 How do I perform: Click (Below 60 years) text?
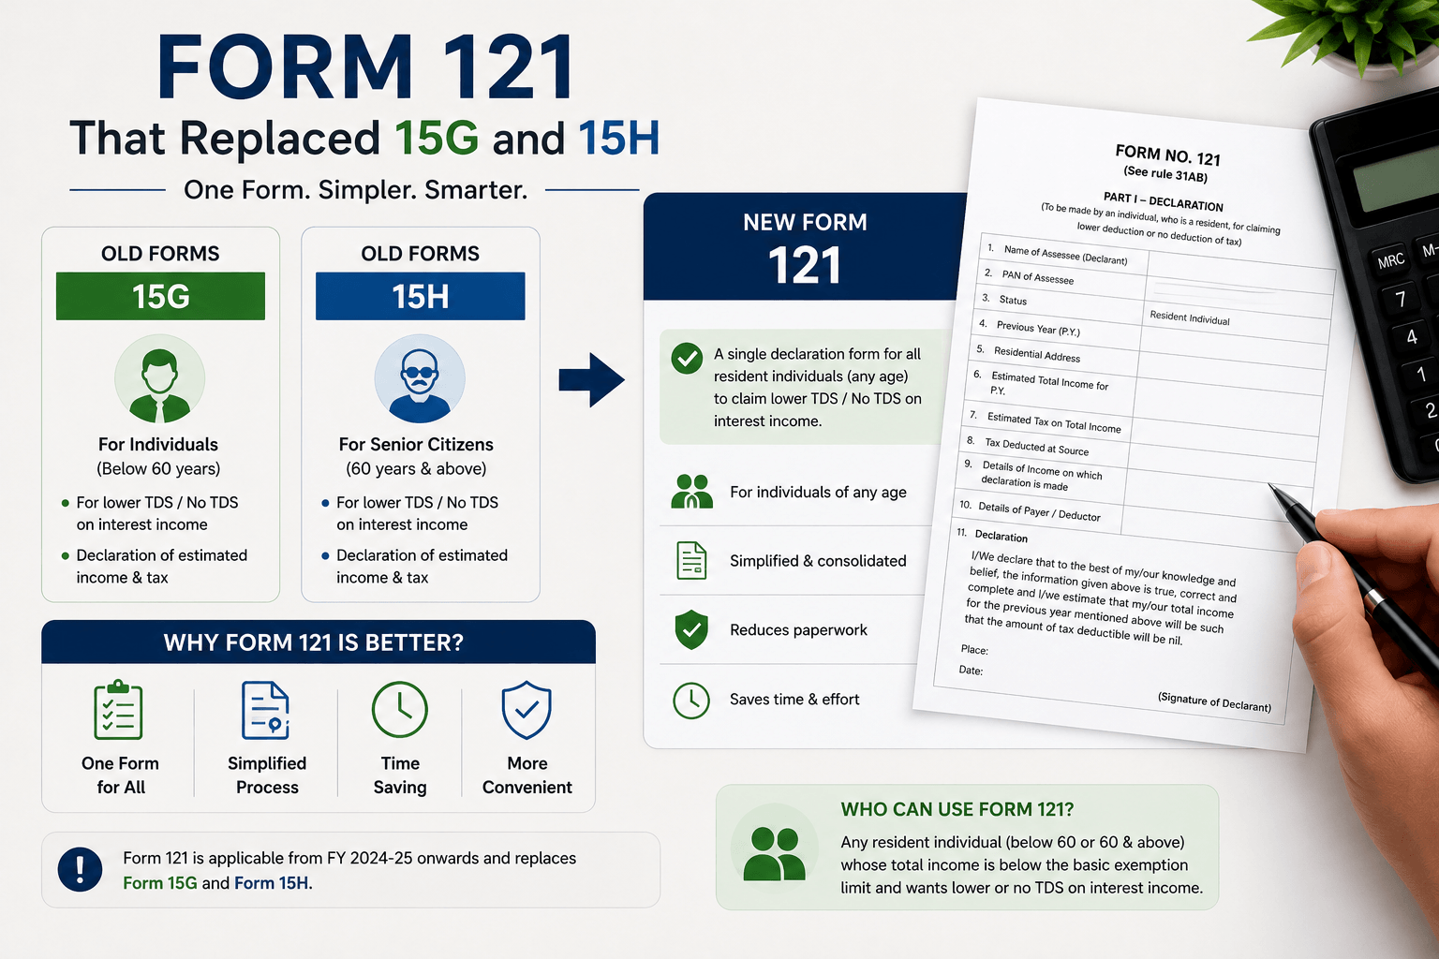pyautogui.click(x=158, y=469)
